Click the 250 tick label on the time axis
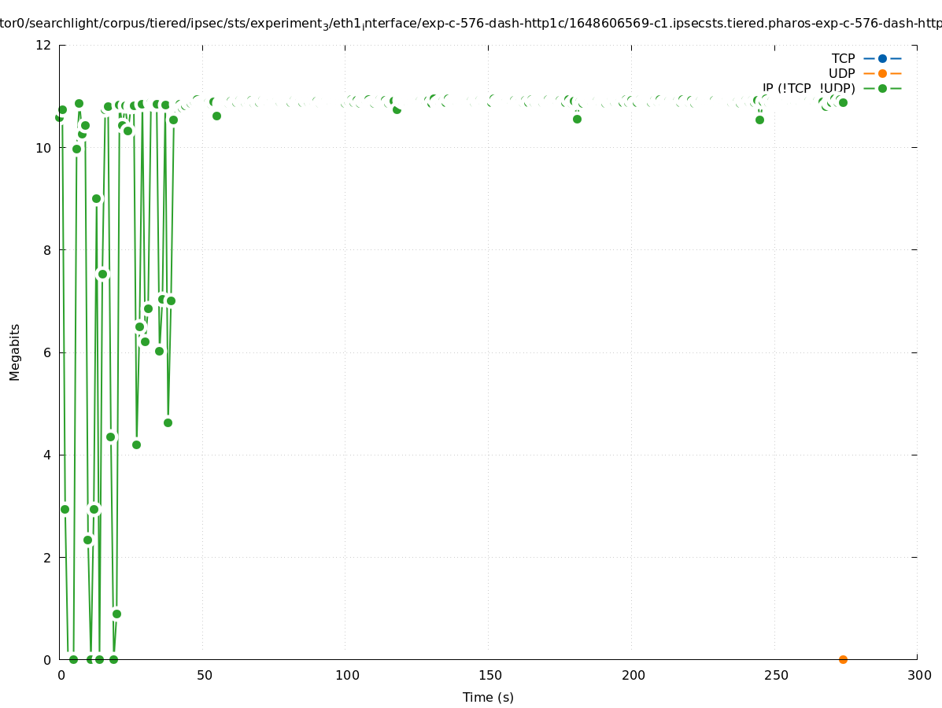This screenshot has width=942, height=708. coord(775,675)
